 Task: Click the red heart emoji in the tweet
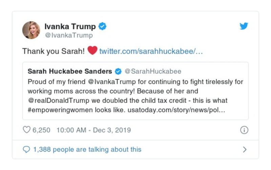92,51
